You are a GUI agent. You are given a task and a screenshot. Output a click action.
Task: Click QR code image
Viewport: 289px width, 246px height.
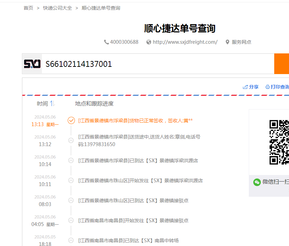click(279, 142)
